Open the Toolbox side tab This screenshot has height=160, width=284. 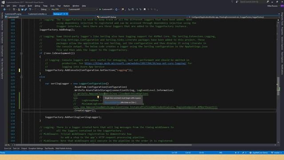point(2,16)
